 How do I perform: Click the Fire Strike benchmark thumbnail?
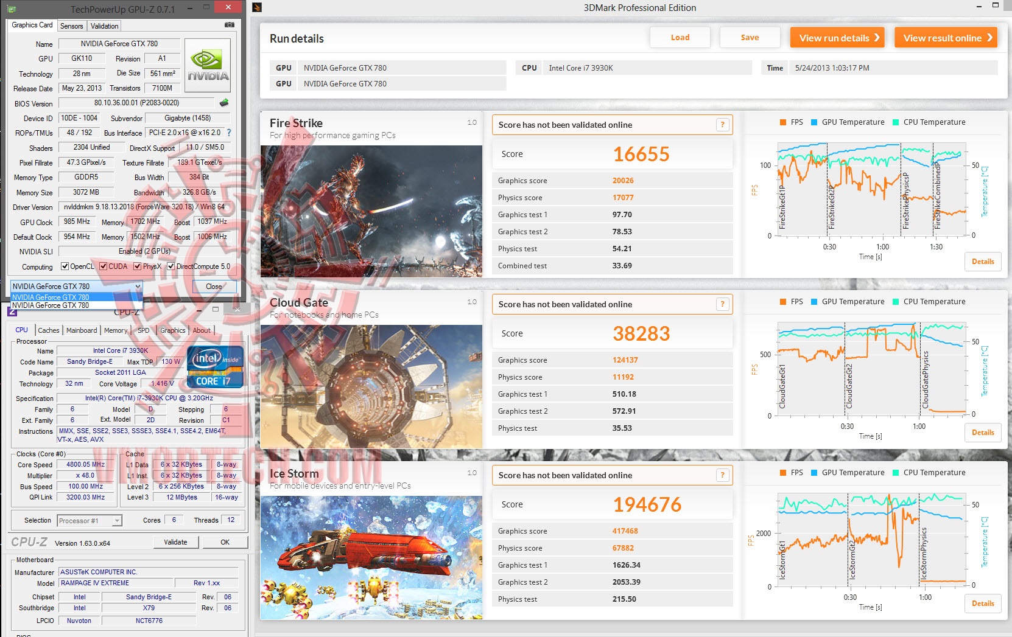[x=371, y=211]
